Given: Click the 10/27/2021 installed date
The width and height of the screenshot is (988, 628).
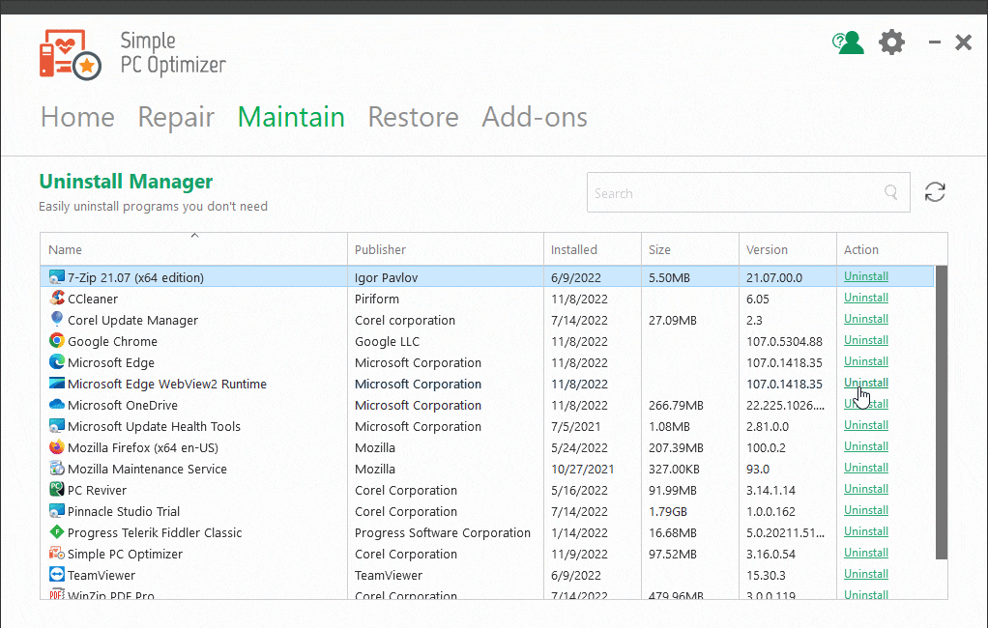Looking at the screenshot, I should click(582, 470).
